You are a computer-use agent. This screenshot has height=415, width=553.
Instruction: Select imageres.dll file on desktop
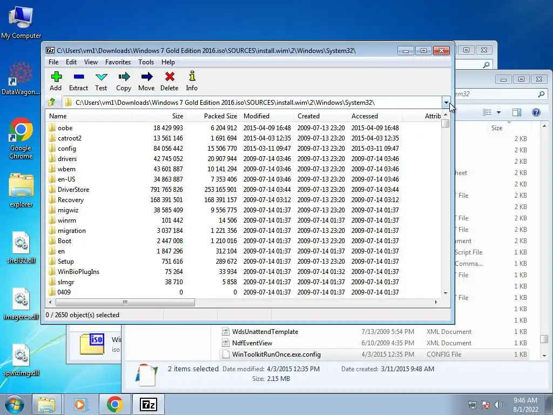(21, 304)
